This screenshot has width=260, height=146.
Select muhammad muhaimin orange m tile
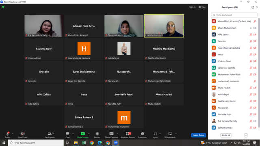click(x=124, y=117)
